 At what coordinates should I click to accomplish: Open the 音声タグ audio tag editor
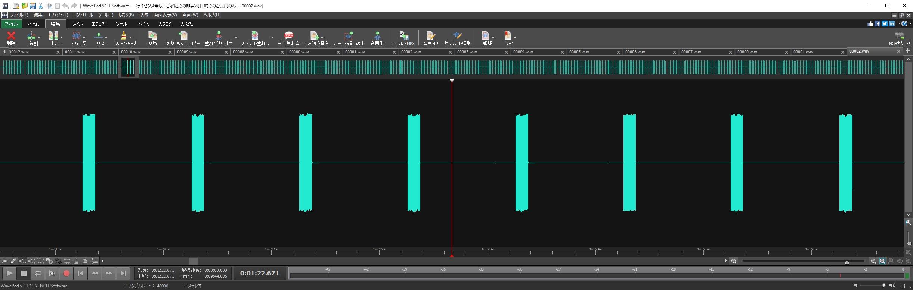[x=430, y=38]
